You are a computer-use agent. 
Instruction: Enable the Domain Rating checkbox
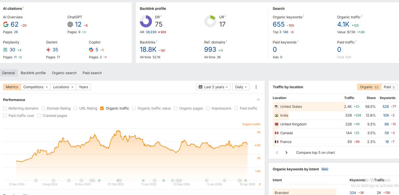tap(43, 108)
